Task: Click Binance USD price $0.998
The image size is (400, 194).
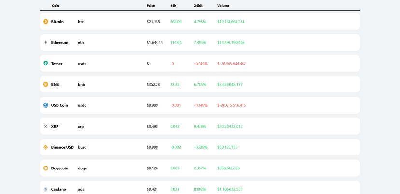Action: (152, 147)
